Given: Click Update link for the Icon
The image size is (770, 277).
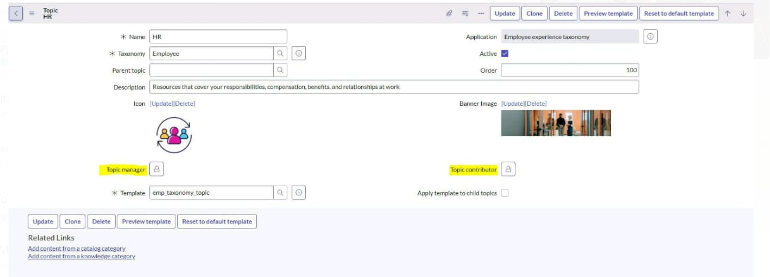Looking at the screenshot, I should pyautogui.click(x=161, y=104).
